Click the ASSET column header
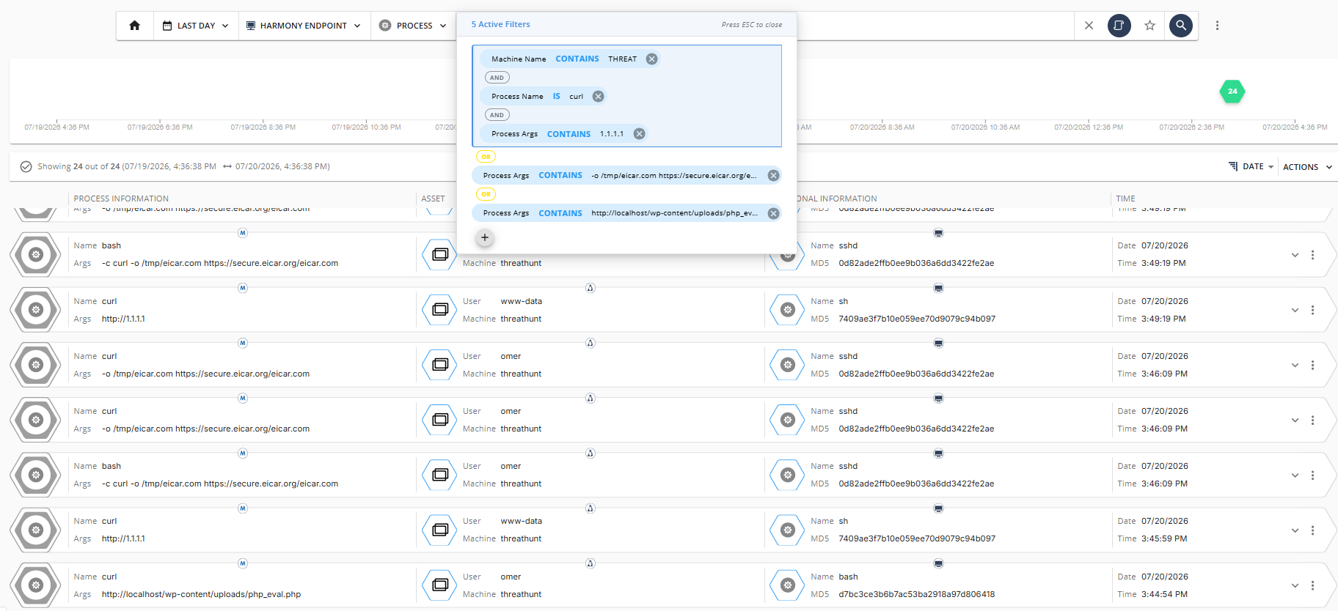 (x=433, y=199)
